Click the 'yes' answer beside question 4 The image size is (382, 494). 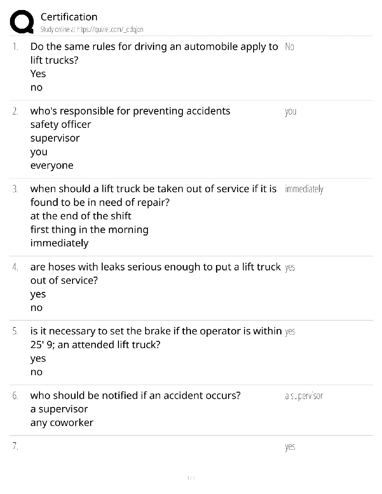click(290, 267)
